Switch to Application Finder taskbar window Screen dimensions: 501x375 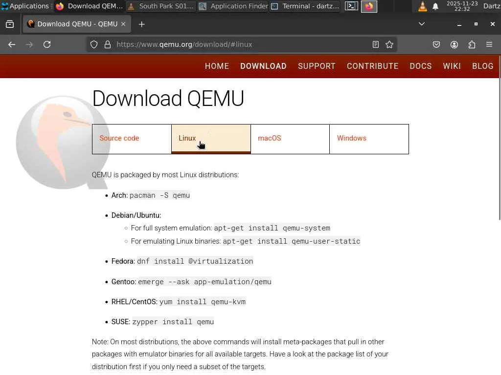(233, 6)
